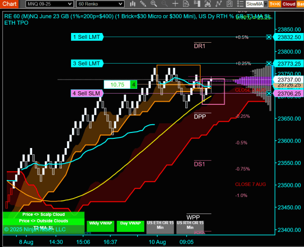Activate the crosshair cursor icon

pyautogui.click(x=175, y=4)
